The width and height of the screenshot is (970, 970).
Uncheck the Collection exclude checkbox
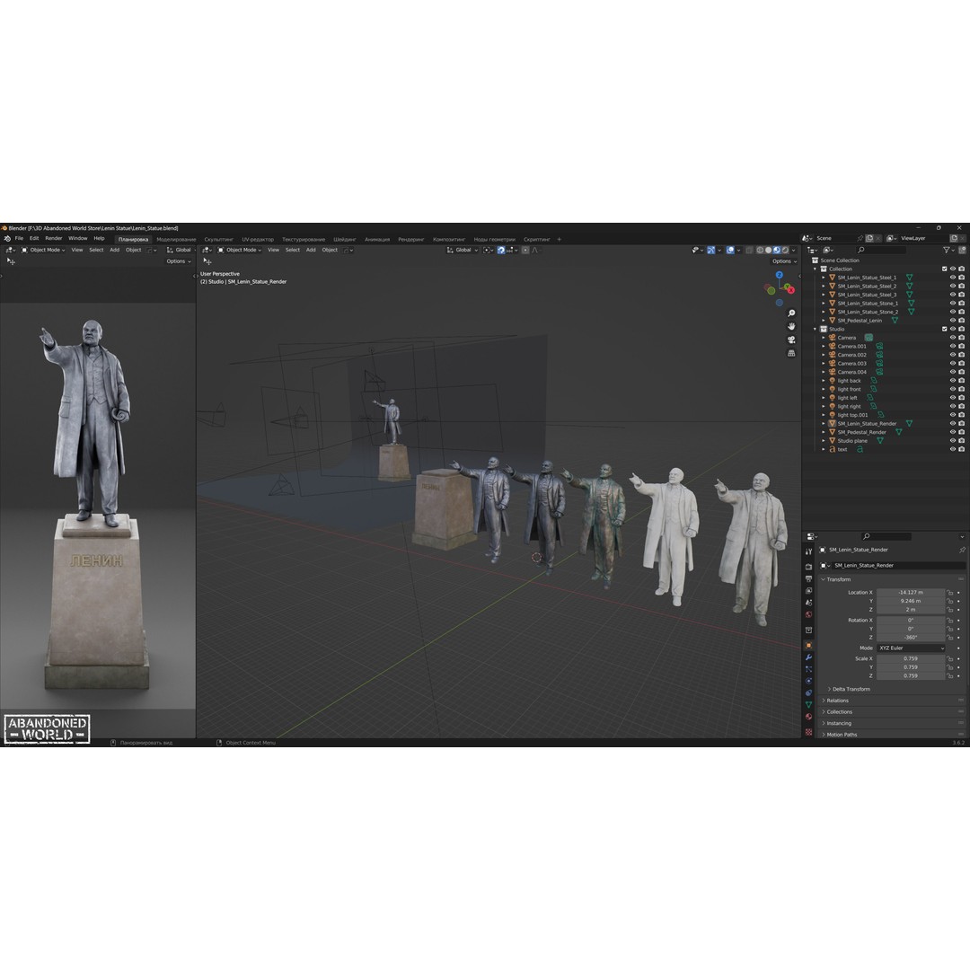[945, 269]
